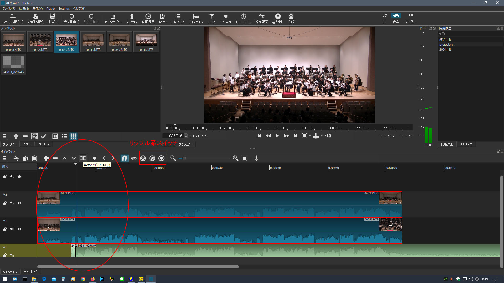This screenshot has height=283, width=504.
Task: Open the Export toolbar icon
Action: (278, 19)
